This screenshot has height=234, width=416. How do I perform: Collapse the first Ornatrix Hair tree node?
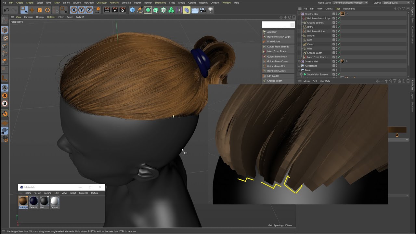pyautogui.click(x=299, y=14)
